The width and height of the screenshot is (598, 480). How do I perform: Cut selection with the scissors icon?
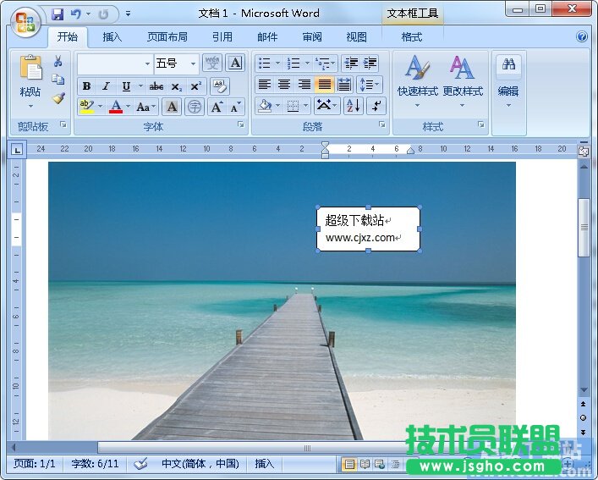point(58,61)
